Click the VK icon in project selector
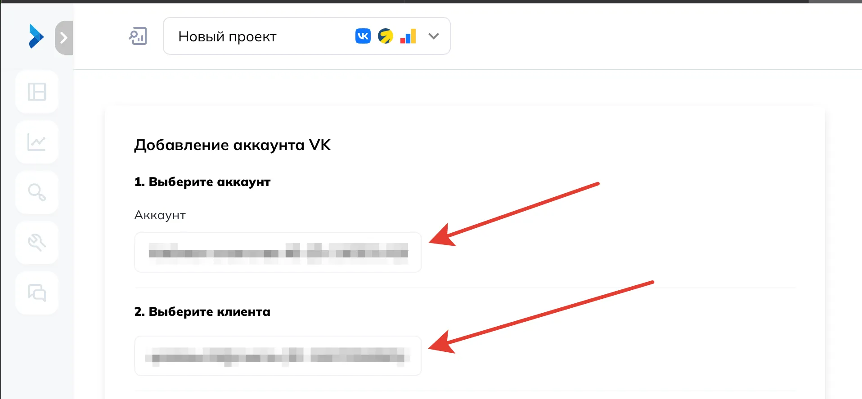The height and width of the screenshot is (399, 862). (363, 36)
